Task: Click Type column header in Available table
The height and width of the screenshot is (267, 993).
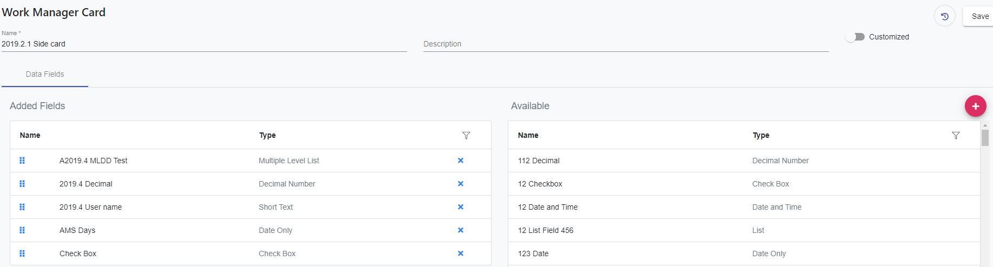Action: pyautogui.click(x=761, y=135)
